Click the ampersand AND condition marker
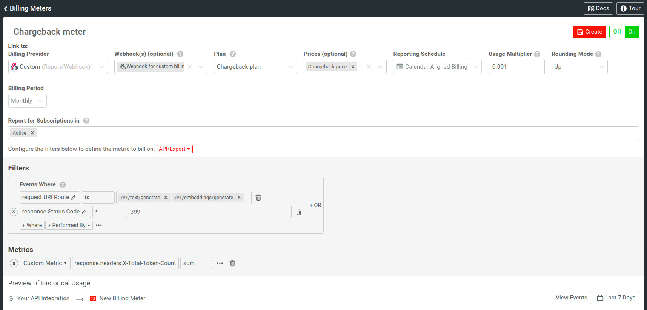The width and height of the screenshot is (647, 310). pyautogui.click(x=14, y=212)
